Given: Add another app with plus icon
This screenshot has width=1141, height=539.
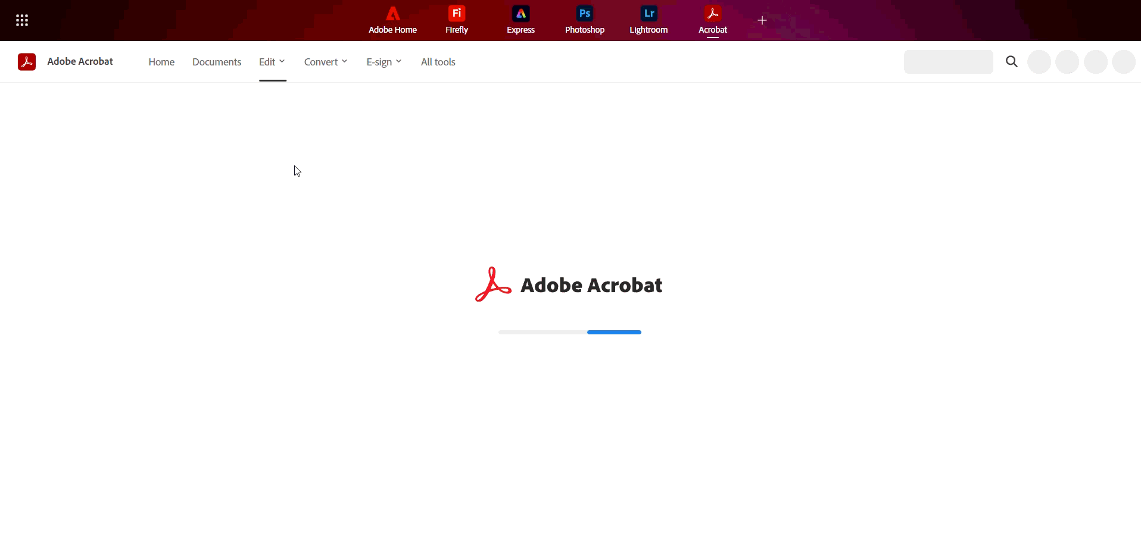Looking at the screenshot, I should 762,20.
